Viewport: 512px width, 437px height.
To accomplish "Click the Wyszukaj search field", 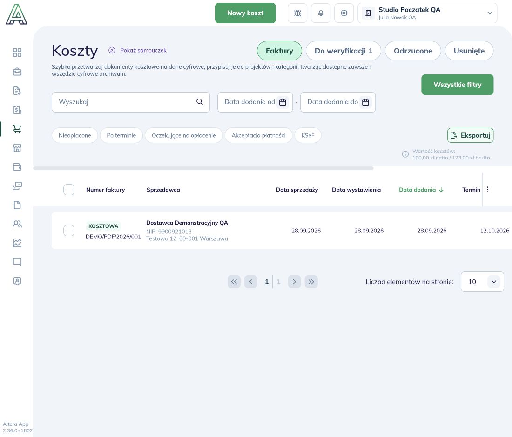I will [131, 102].
